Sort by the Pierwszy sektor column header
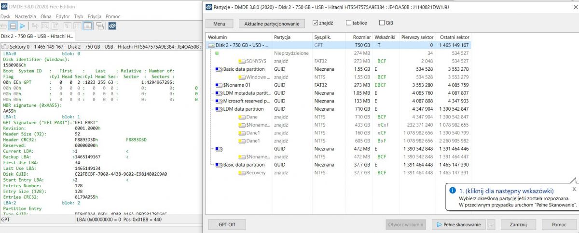579x233 pixels. coord(417,37)
